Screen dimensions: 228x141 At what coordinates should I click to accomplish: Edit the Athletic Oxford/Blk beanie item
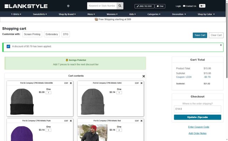(x=66, y=83)
